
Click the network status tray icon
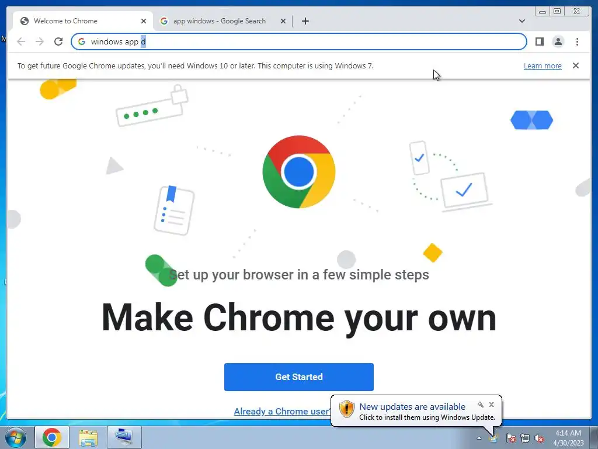[x=525, y=438]
